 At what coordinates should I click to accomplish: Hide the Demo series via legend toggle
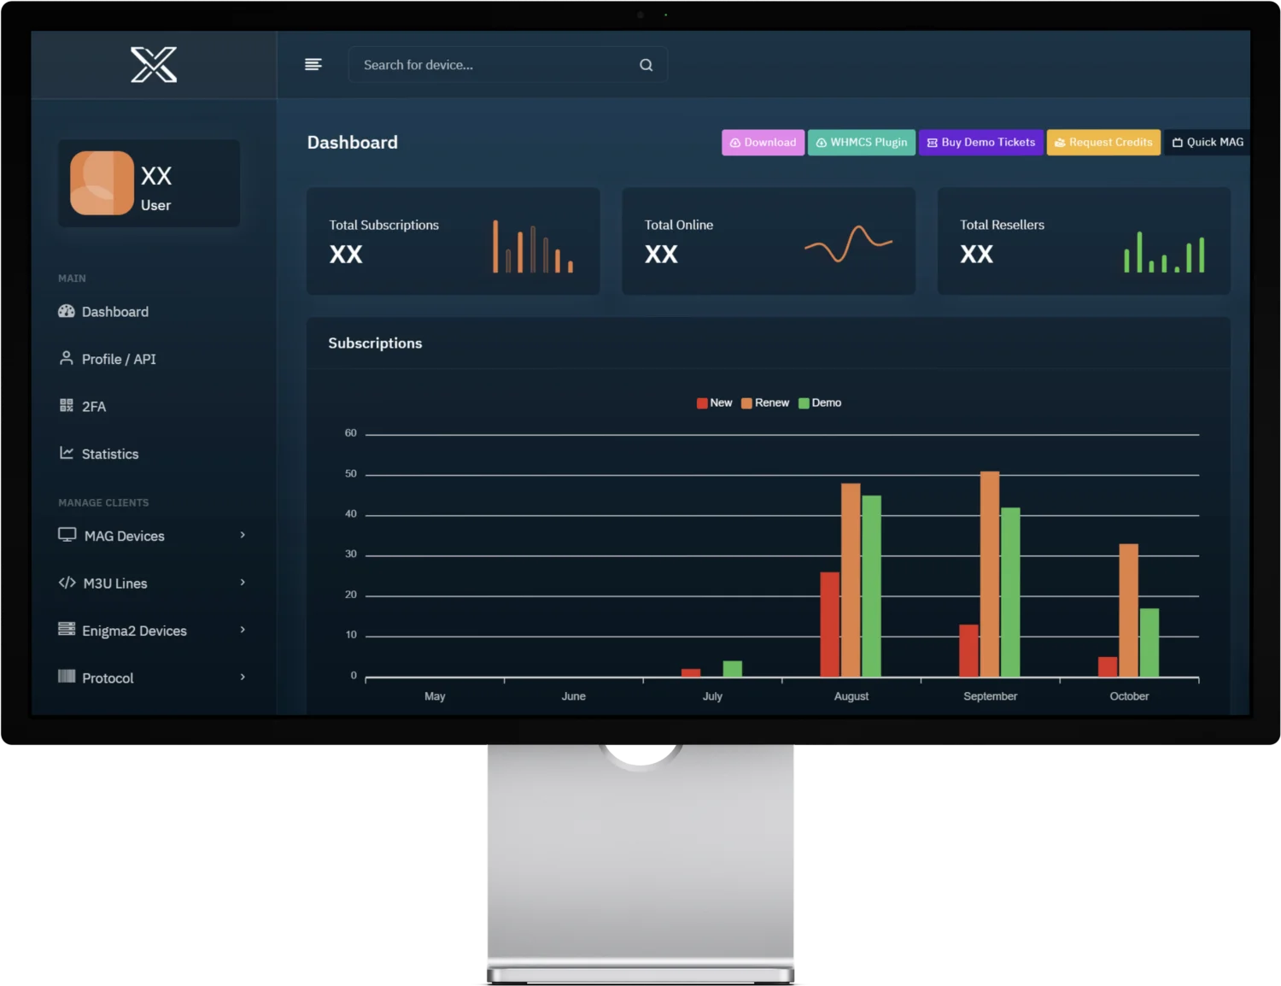(820, 402)
